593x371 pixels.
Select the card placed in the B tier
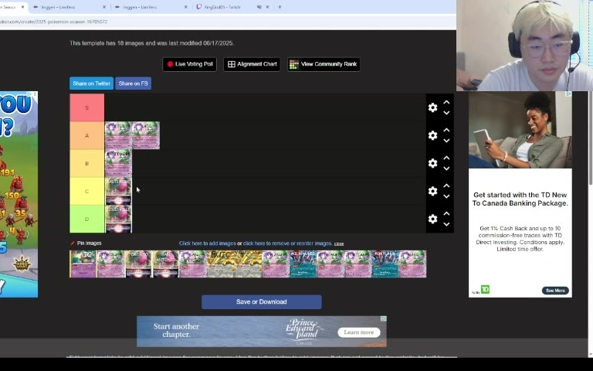point(118,163)
